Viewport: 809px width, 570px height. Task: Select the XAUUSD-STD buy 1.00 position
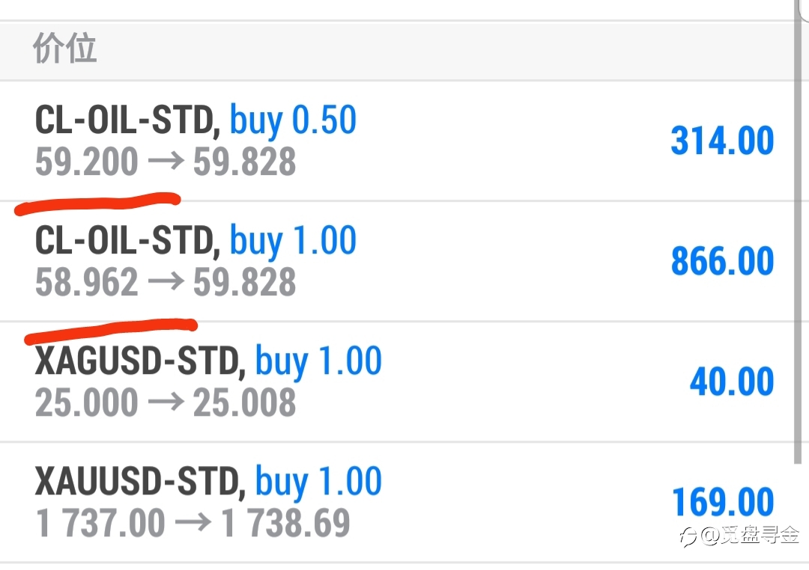(397, 503)
